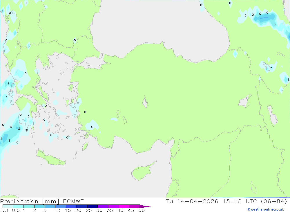Click the 'Tu' weekday abbreviation in caption

pos(169,201)
